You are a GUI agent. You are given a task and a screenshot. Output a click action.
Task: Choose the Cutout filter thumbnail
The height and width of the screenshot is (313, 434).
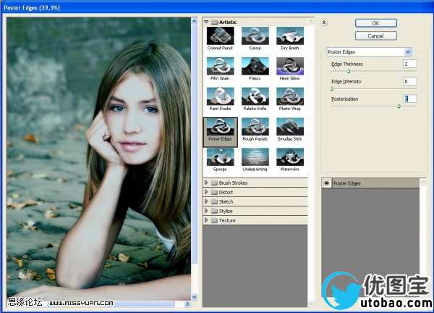[255, 36]
